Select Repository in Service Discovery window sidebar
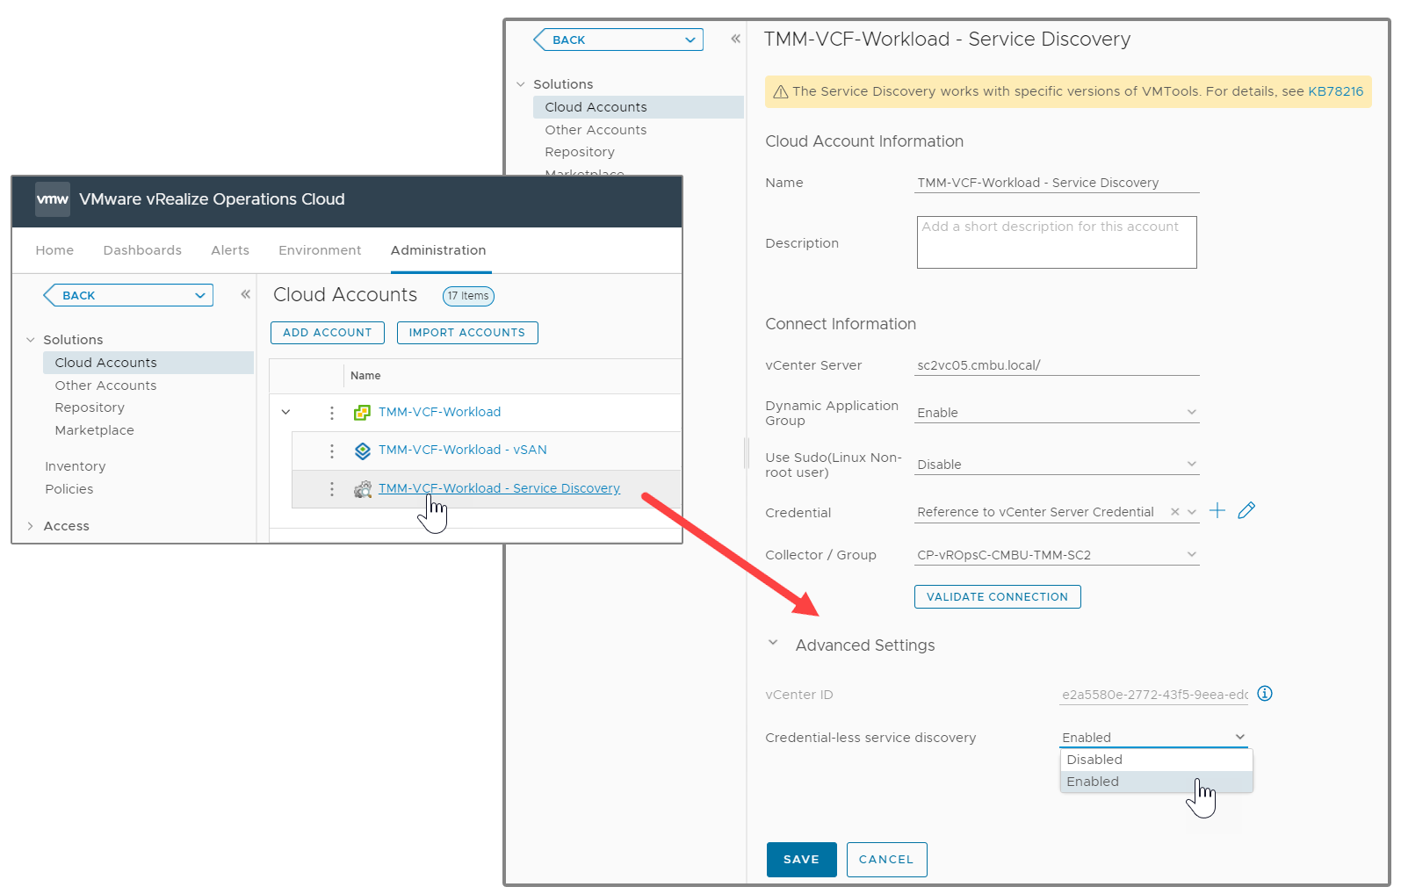This screenshot has height=894, width=1401. pyautogui.click(x=580, y=152)
